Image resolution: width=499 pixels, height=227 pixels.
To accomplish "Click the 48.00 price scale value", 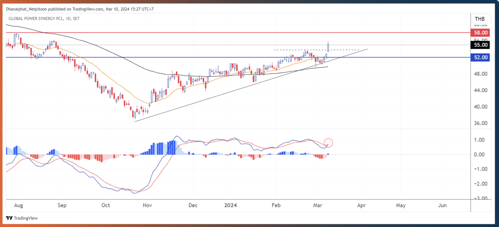I will coord(481,74).
